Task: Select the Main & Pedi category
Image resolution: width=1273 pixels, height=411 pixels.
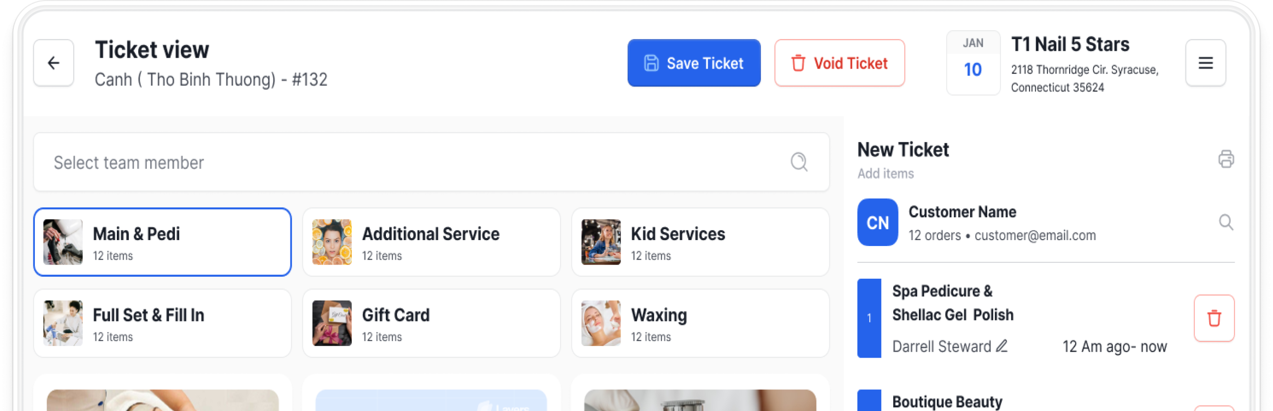Action: [163, 242]
